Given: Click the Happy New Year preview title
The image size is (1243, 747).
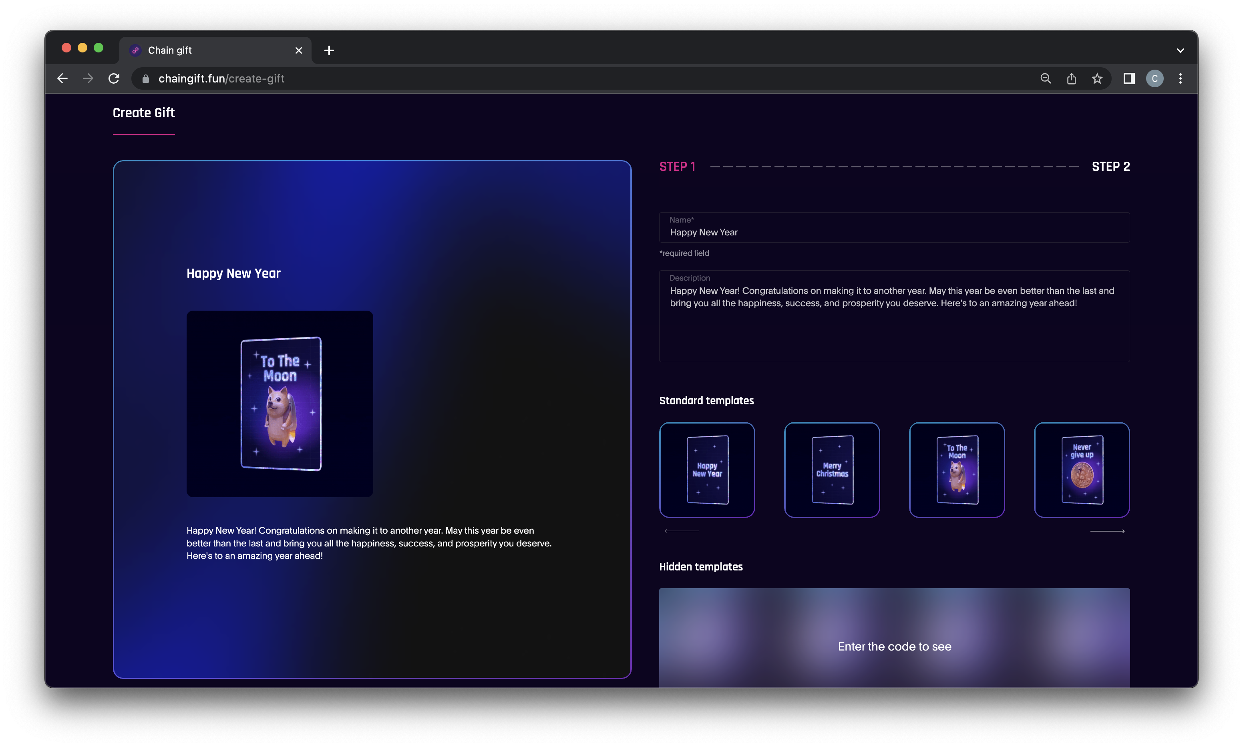Looking at the screenshot, I should 233,273.
